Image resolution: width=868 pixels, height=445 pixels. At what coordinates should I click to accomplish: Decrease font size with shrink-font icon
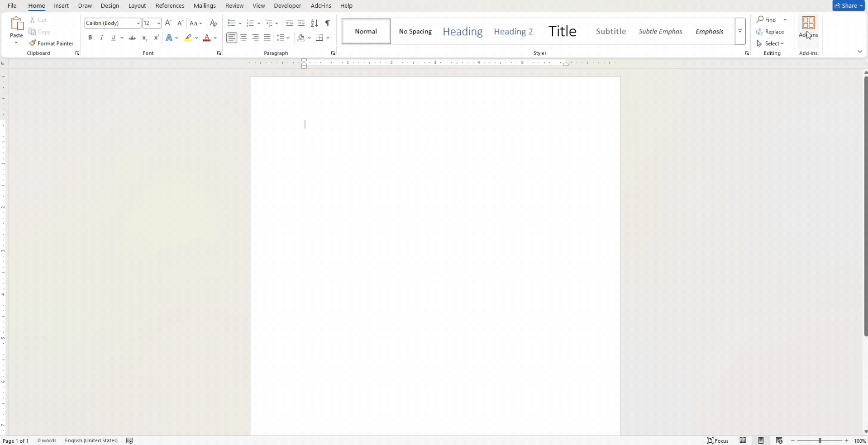click(x=180, y=23)
